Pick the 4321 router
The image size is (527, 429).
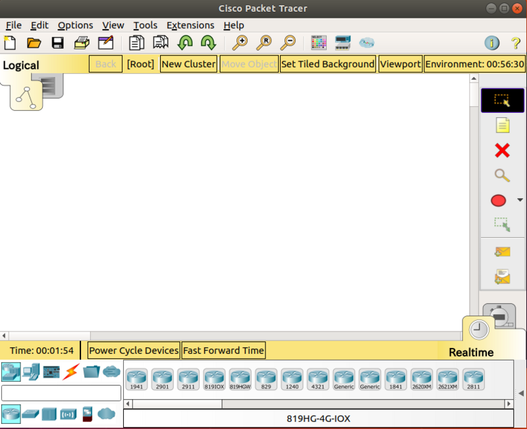tap(318, 379)
